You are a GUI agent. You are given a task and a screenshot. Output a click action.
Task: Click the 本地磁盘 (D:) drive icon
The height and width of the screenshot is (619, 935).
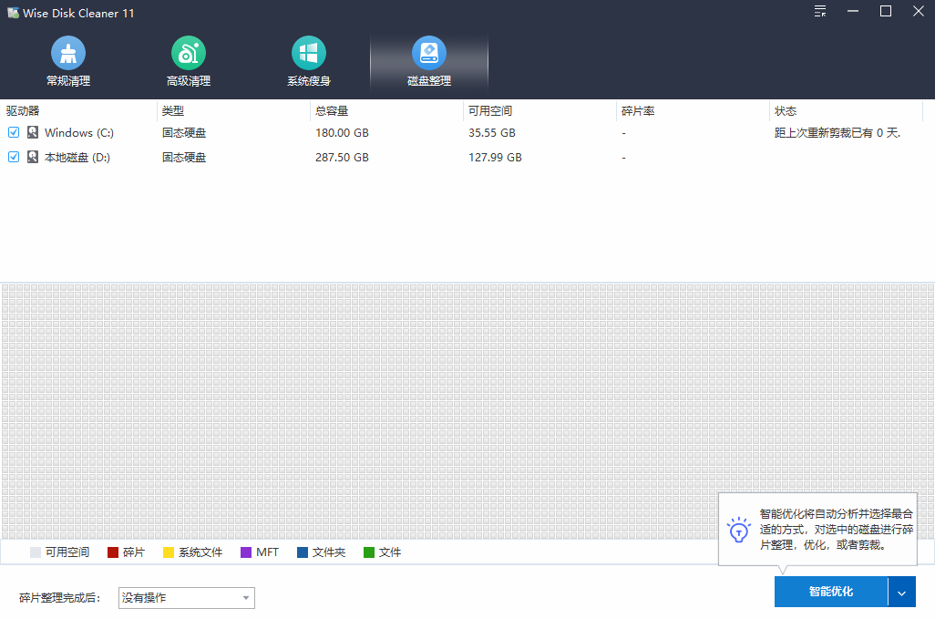[x=33, y=157]
